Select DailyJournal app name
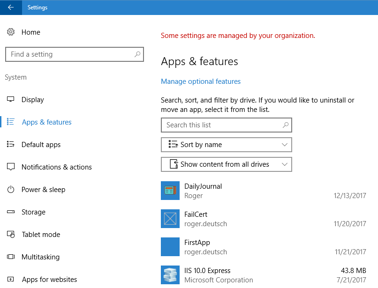The width and height of the screenshot is (378, 288). (x=203, y=186)
